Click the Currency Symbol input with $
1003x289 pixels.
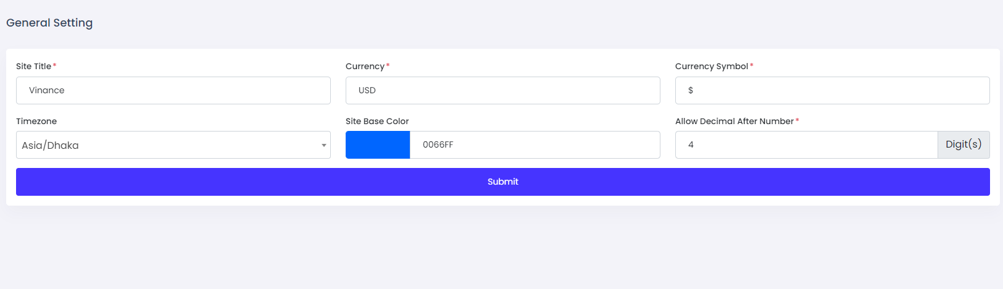click(x=832, y=90)
